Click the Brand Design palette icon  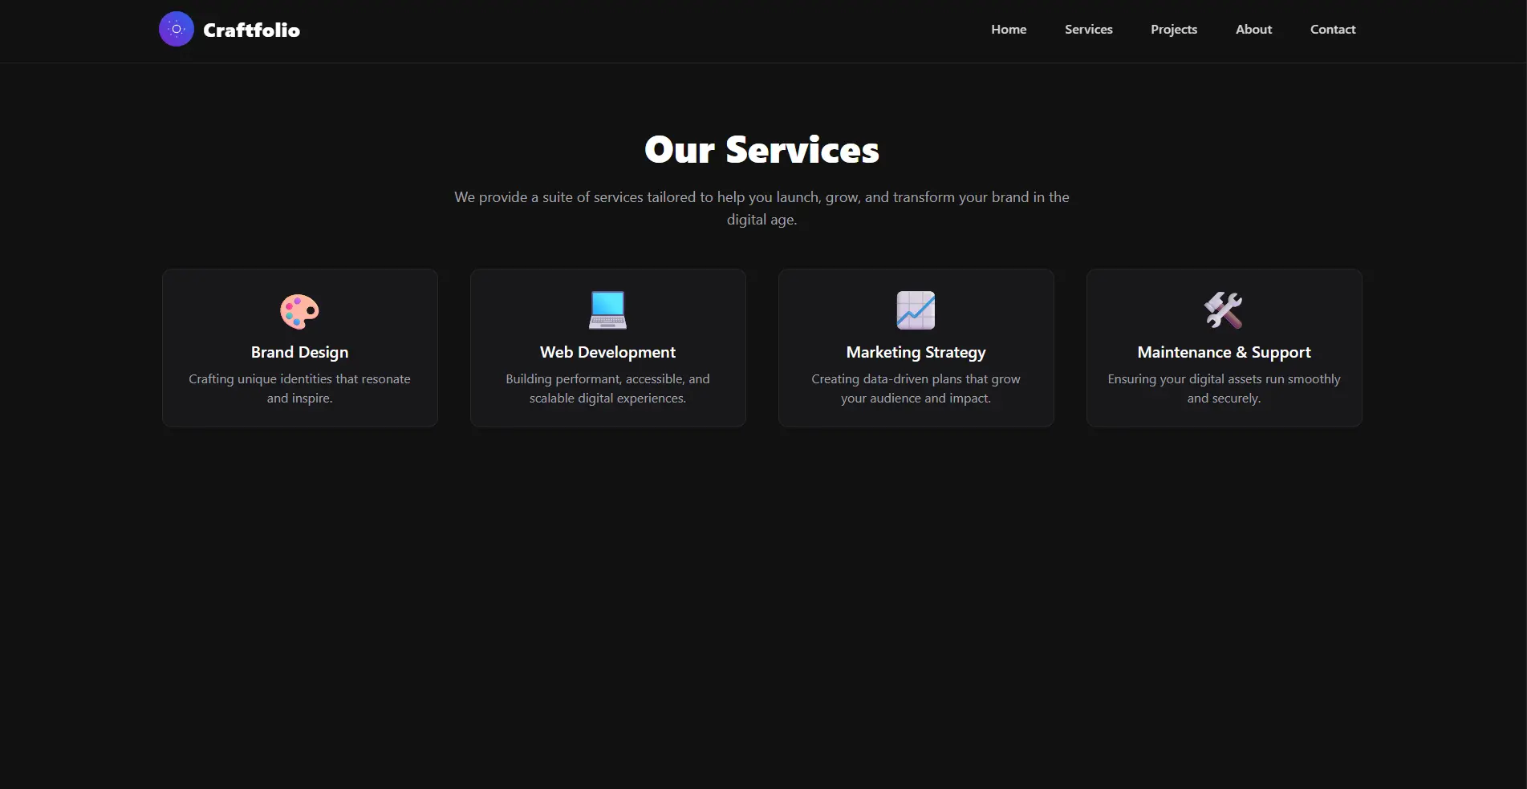(x=299, y=310)
